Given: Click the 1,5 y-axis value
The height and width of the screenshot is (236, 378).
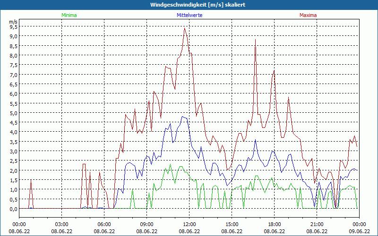Looking at the screenshot, I should pos(14,180).
